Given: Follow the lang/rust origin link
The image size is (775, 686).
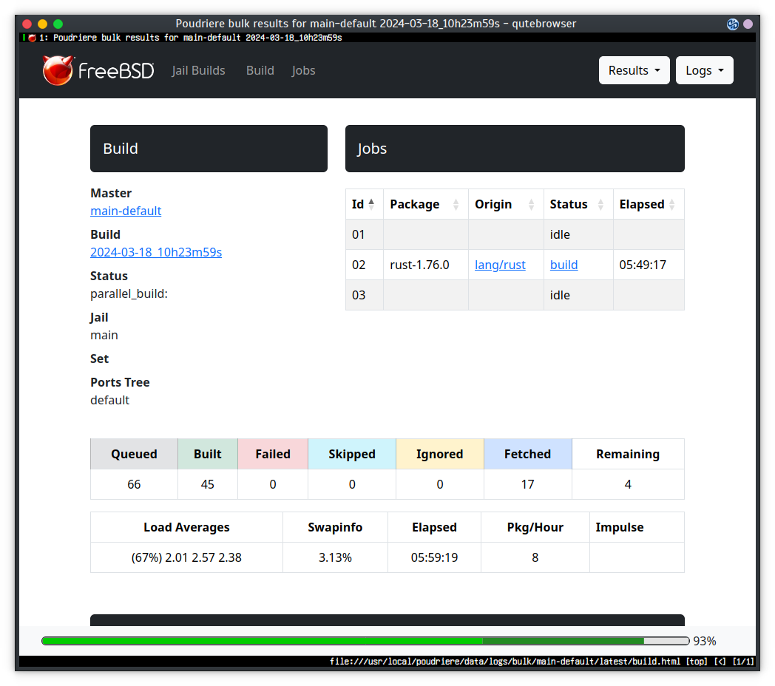Looking at the screenshot, I should 500,265.
